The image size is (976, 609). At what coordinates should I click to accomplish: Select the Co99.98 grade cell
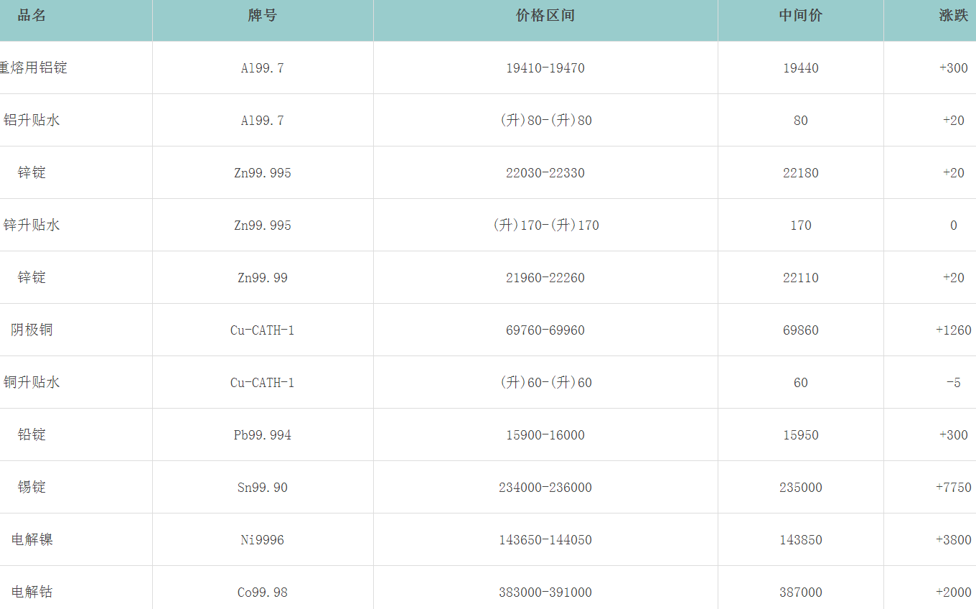tap(263, 592)
